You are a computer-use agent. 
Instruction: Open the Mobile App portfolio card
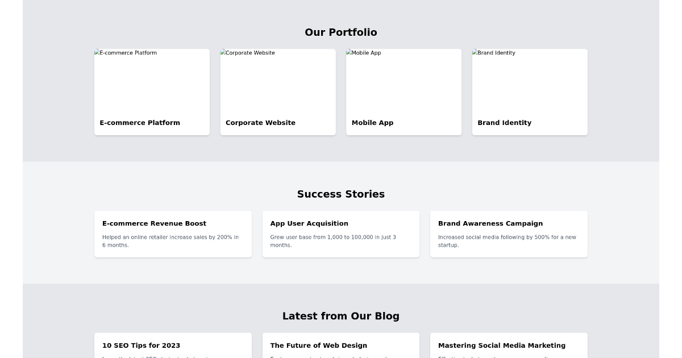point(404,91)
